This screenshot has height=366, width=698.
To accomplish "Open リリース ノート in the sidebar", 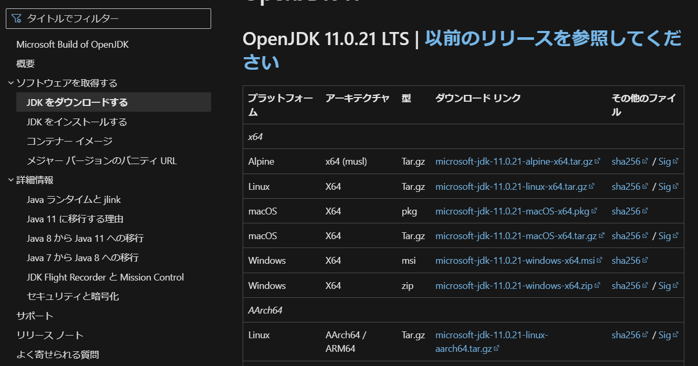I will (50, 335).
